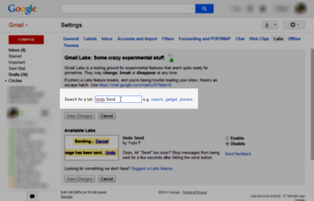Switch to the Chat tab
This screenshot has width=314, height=201.
[x=240, y=39]
